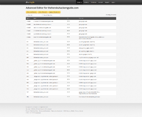Open the Privacy footer link
Image resolution: width=142 pixels, height=117 pixels.
28,111
